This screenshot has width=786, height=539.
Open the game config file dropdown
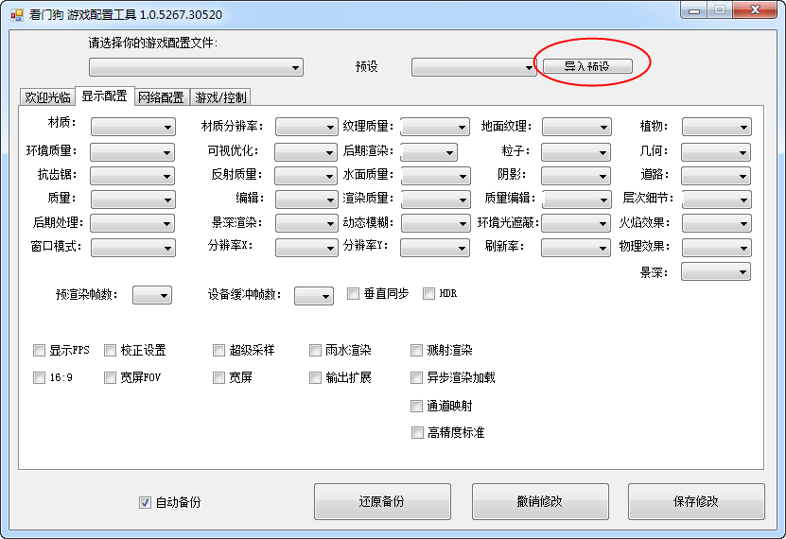[x=196, y=67]
